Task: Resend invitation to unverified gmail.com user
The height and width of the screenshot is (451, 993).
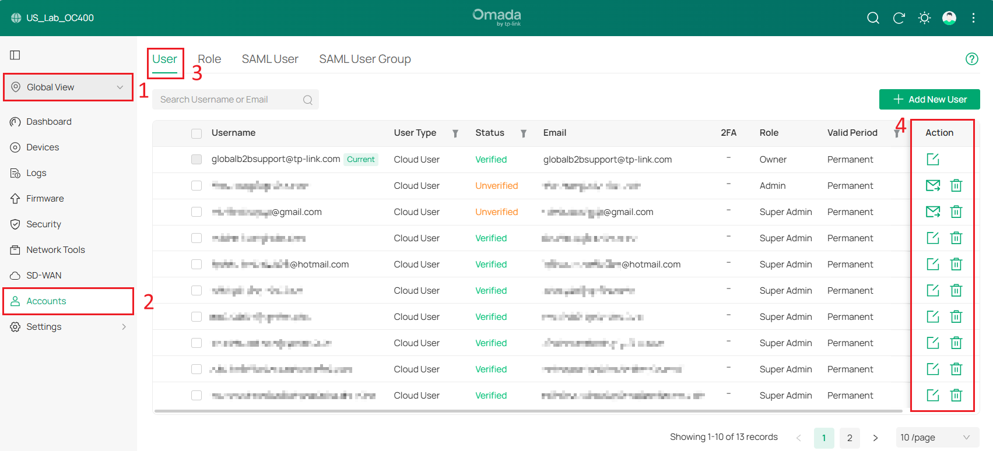Action: click(x=933, y=212)
